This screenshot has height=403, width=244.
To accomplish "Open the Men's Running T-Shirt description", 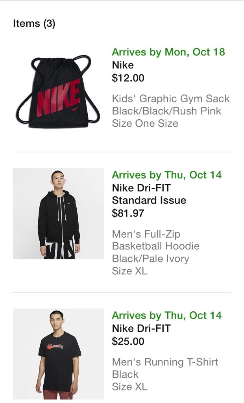I will (x=165, y=362).
